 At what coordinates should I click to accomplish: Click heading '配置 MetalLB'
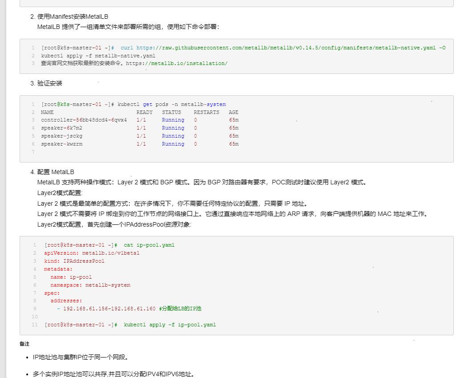coord(56,172)
